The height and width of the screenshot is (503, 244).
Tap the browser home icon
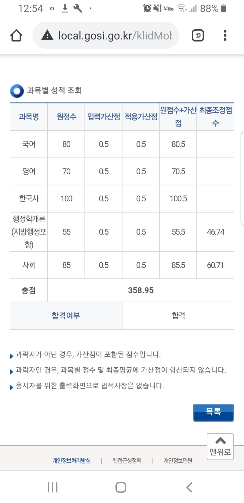pyautogui.click(x=16, y=35)
